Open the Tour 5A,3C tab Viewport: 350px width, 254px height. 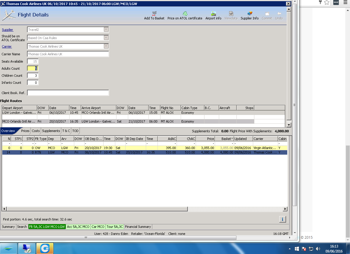tap(115, 227)
